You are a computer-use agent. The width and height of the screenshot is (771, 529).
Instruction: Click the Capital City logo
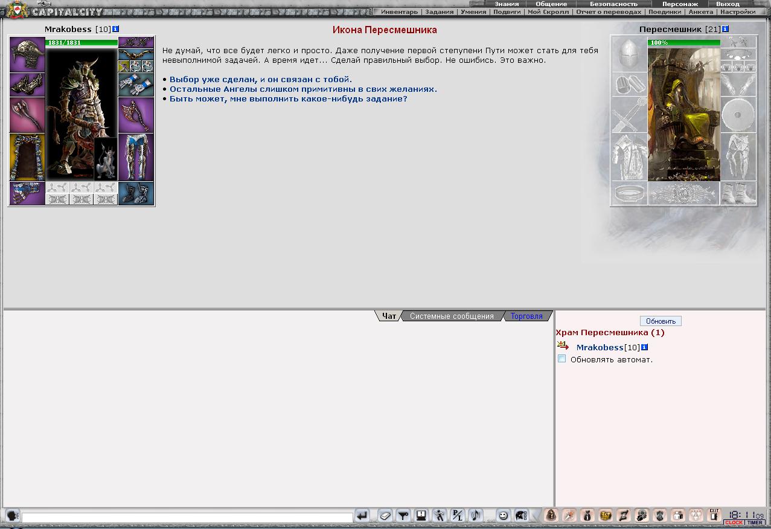tap(54, 11)
